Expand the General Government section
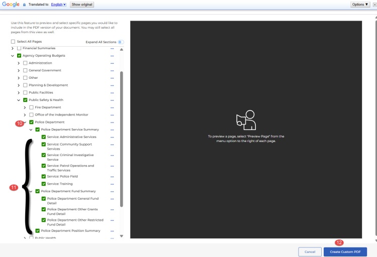This screenshot has height=257, width=377. point(19,70)
